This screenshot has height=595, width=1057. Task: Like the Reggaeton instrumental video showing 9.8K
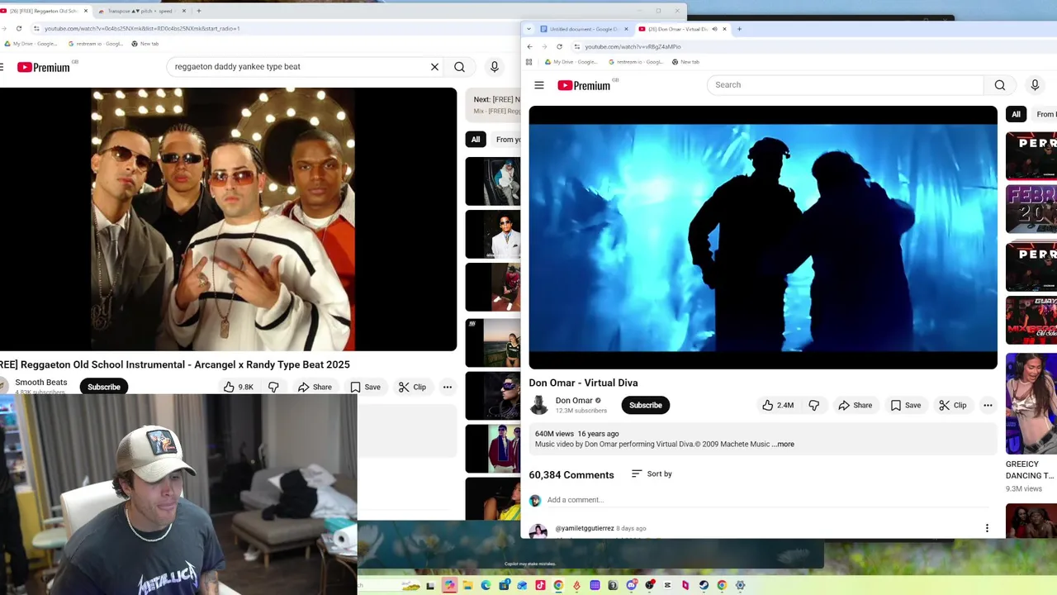click(238, 387)
